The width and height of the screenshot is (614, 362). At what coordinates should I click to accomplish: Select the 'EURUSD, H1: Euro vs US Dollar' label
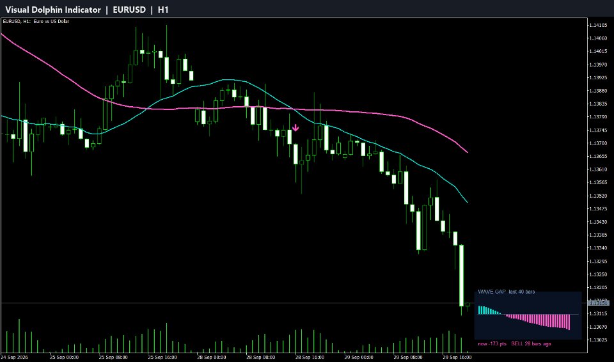36,21
